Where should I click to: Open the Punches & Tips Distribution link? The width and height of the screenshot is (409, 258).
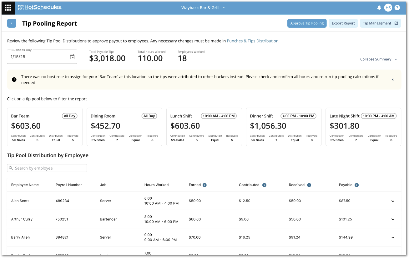point(253,41)
